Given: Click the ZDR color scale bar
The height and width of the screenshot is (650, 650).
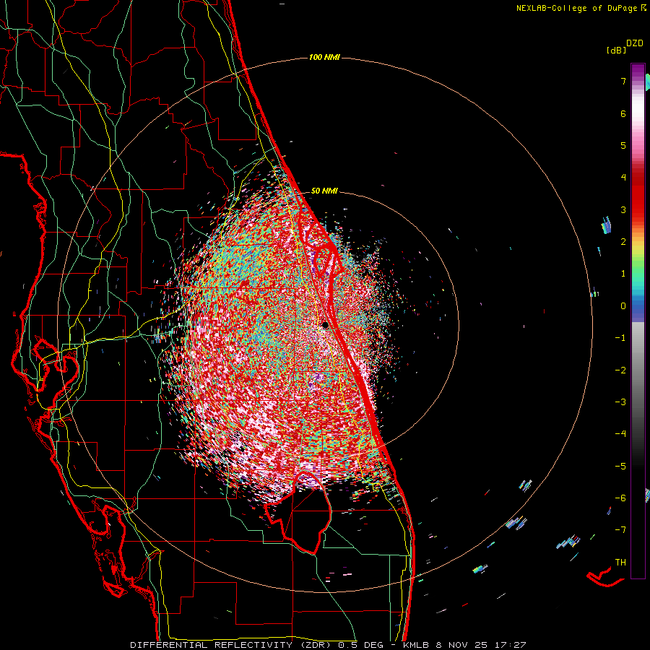Looking at the screenshot, I should tap(638, 321).
